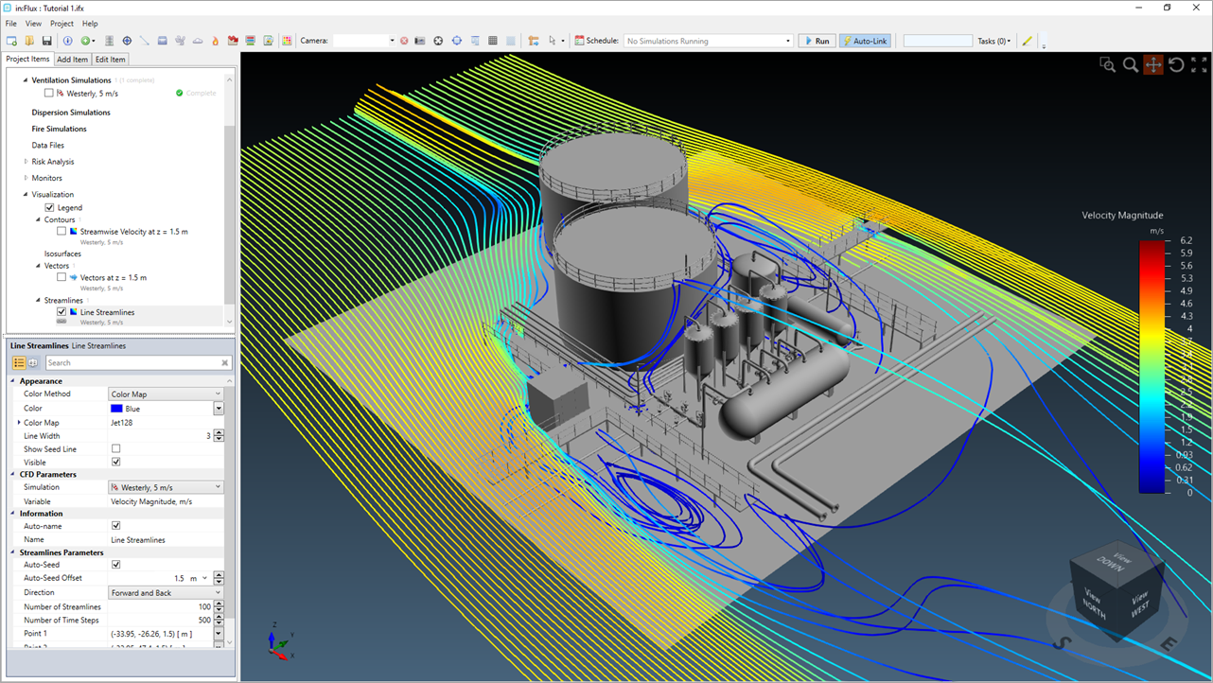Click the Open Project folder icon
Screen dimensions: 1213x683
point(29,41)
